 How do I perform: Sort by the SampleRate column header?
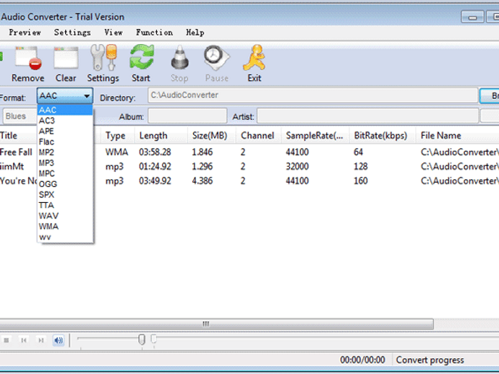315,136
